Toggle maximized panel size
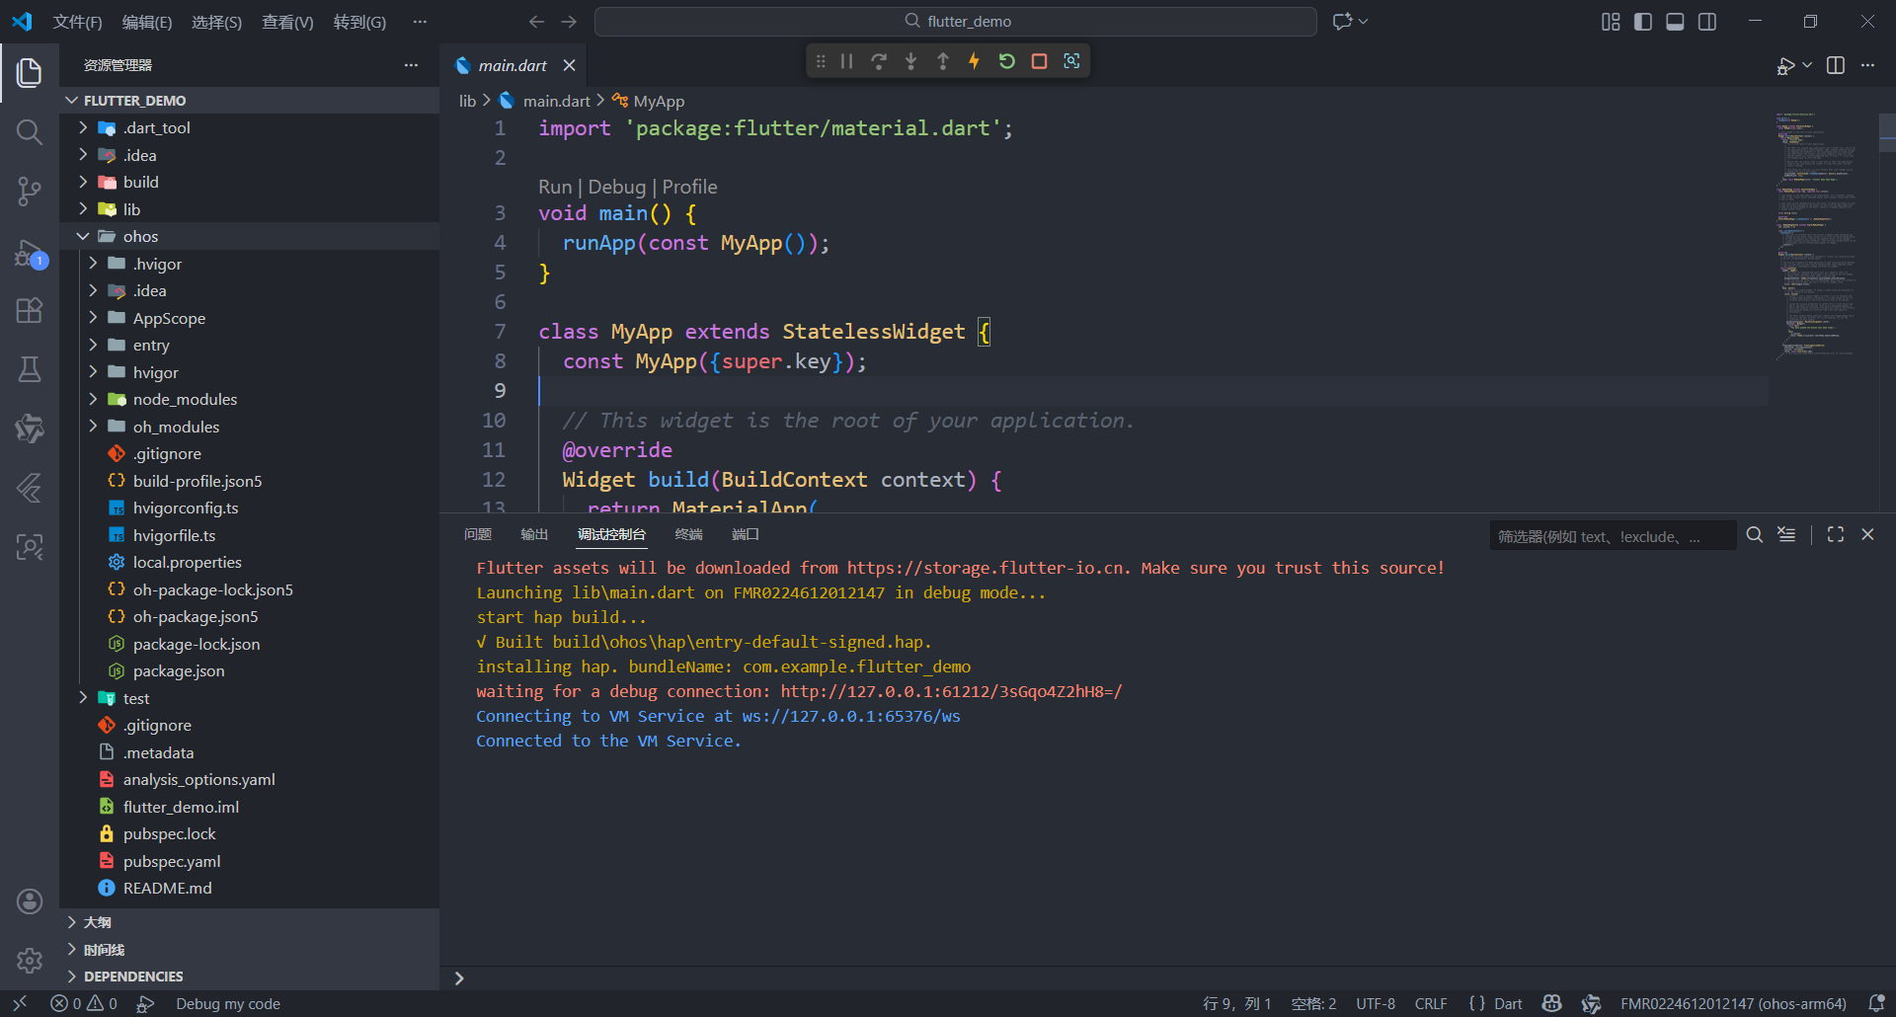 pyautogui.click(x=1836, y=534)
